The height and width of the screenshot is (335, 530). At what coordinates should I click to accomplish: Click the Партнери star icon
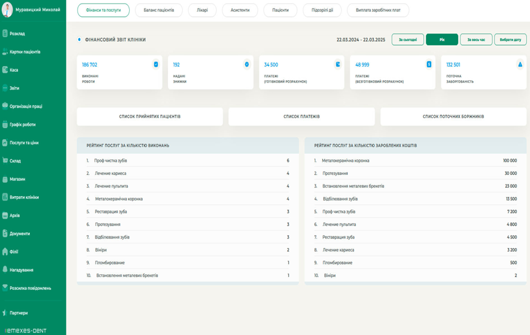(x=5, y=312)
